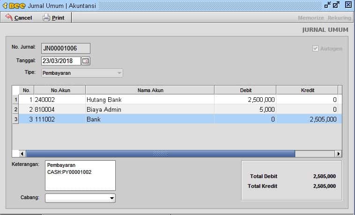Close the Jurnal Umum window
Image resolution: width=355 pixels, height=215 pixels.
[348, 5]
